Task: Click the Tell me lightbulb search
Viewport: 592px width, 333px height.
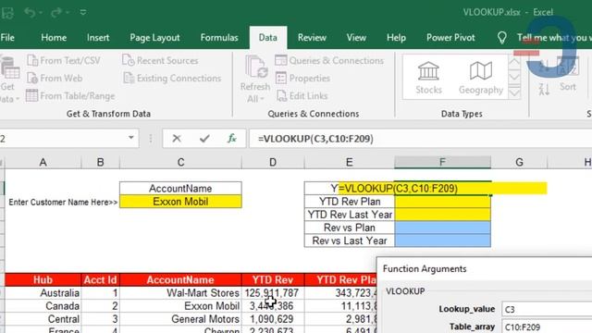Action: [x=501, y=37]
